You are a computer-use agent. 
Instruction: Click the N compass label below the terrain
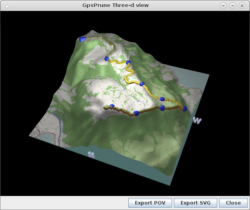pyautogui.click(x=92, y=155)
